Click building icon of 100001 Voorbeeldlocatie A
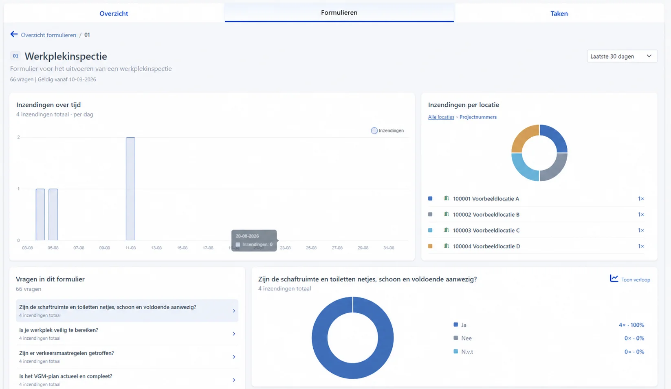Viewport: 671px width, 389px height. (446, 198)
